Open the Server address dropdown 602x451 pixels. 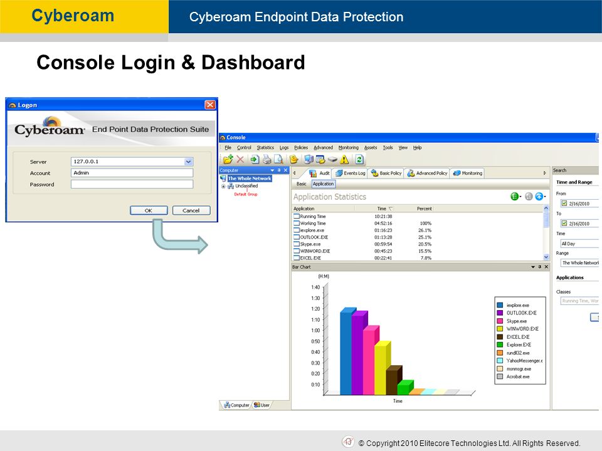[x=189, y=162]
